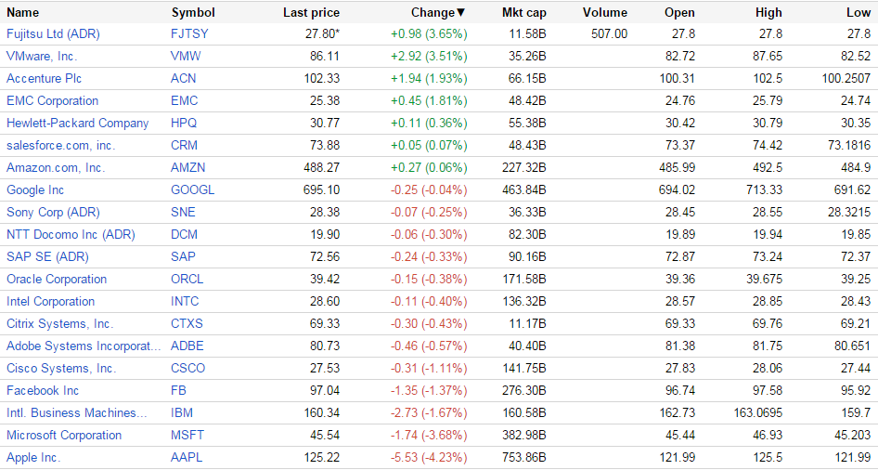The image size is (878, 470).
Task: Sort by the Name column header
Action: [23, 13]
